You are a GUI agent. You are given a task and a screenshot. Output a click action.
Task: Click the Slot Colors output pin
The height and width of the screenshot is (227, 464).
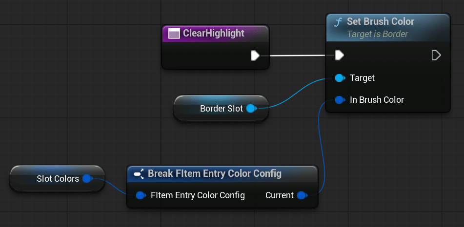87,179
